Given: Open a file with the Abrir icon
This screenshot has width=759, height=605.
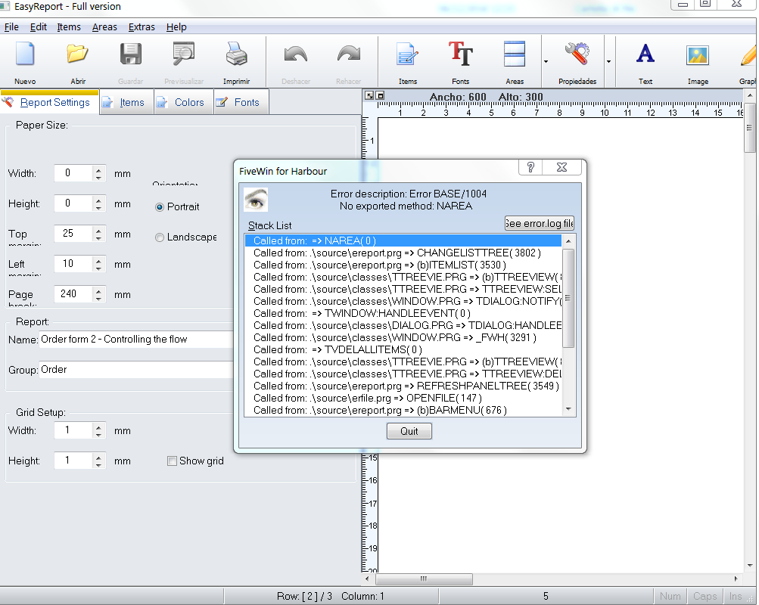Looking at the screenshot, I should (77, 54).
